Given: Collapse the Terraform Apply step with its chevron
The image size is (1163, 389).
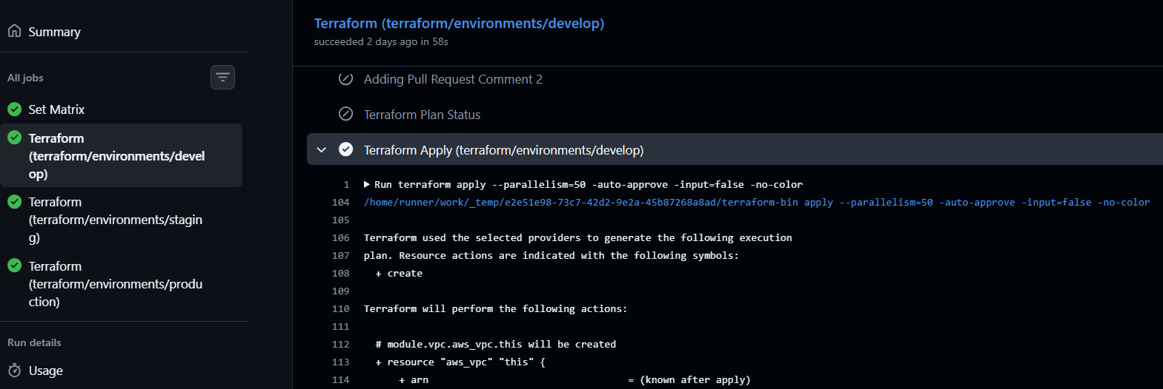Looking at the screenshot, I should [x=322, y=149].
